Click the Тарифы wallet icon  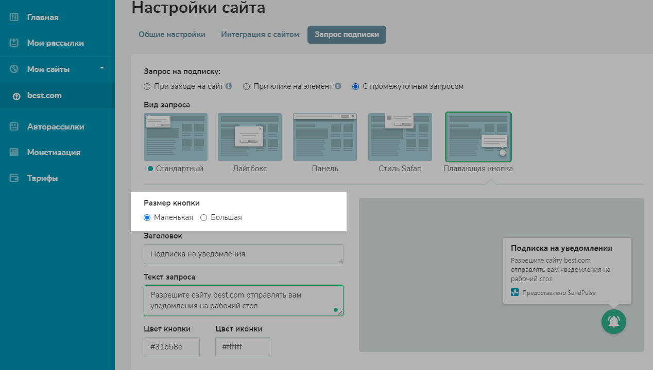pyautogui.click(x=14, y=178)
